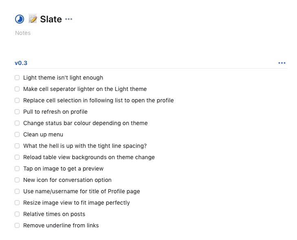This screenshot has height=240, width=297.
Task: Click the blue project progress circle icon
Action: (20, 19)
